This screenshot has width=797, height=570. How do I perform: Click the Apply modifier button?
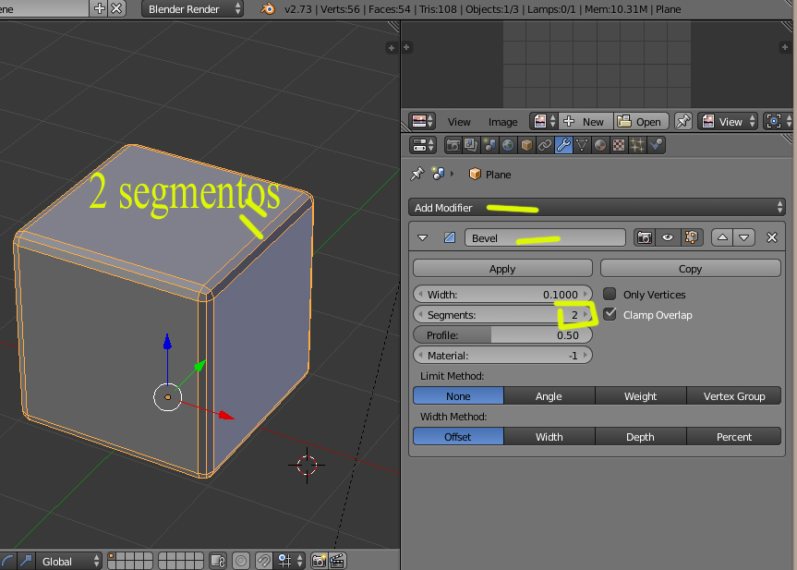pyautogui.click(x=502, y=269)
